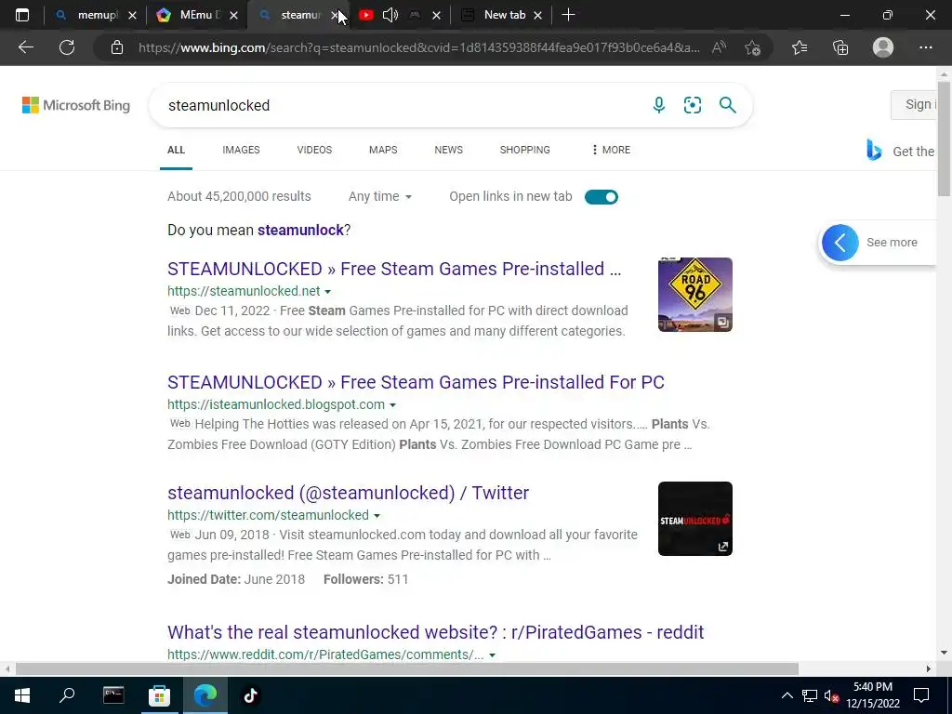Click the horizontal page scrollbar
This screenshot has height=714, width=952.
coord(407,668)
